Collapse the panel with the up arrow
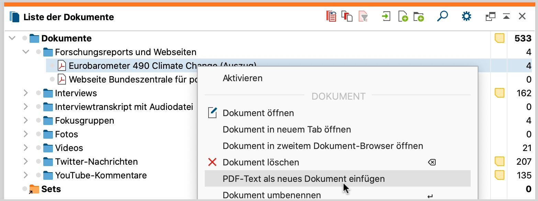The width and height of the screenshot is (538, 201). coord(506,16)
